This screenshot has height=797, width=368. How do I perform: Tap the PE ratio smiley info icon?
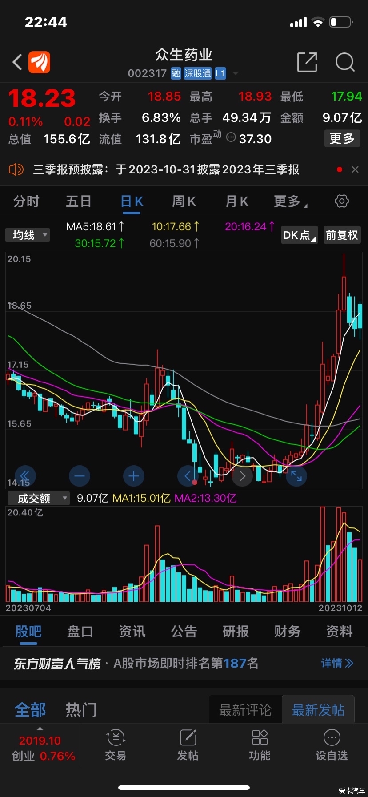click(x=231, y=137)
